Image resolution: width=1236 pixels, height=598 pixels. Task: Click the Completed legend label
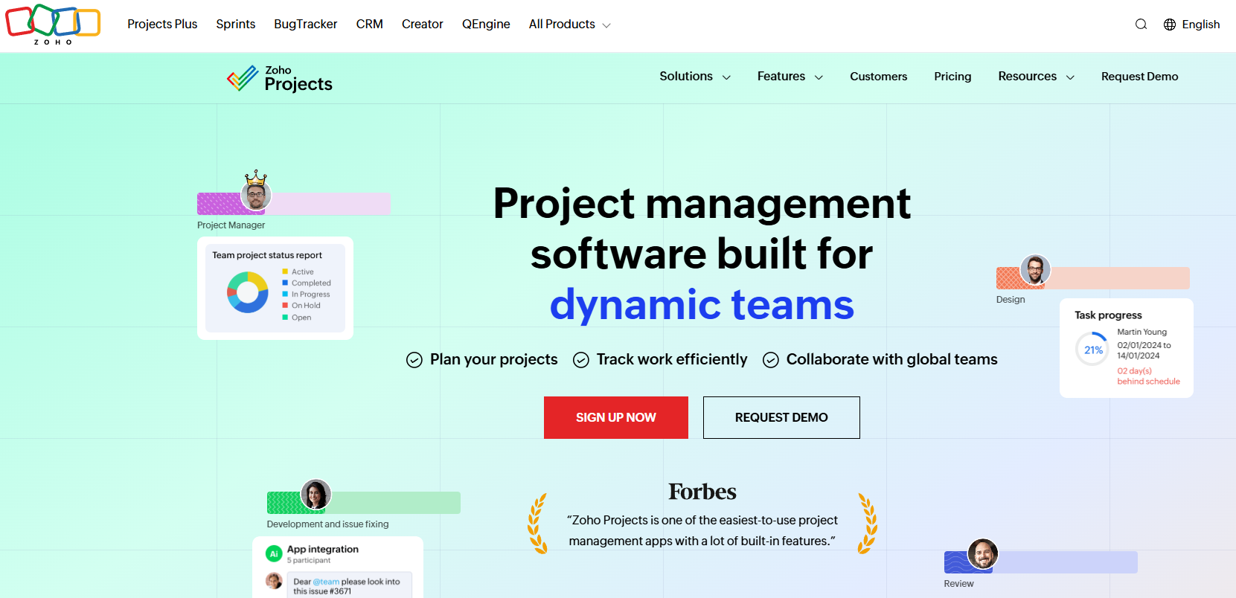(x=311, y=283)
